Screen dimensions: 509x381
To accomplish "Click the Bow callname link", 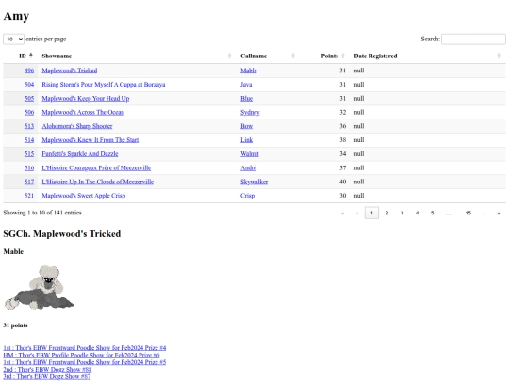I will point(246,126).
